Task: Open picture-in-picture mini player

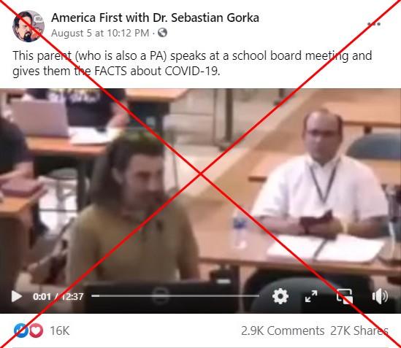Action: pos(345,296)
